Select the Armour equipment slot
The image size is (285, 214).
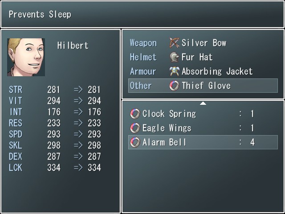coord(203,71)
